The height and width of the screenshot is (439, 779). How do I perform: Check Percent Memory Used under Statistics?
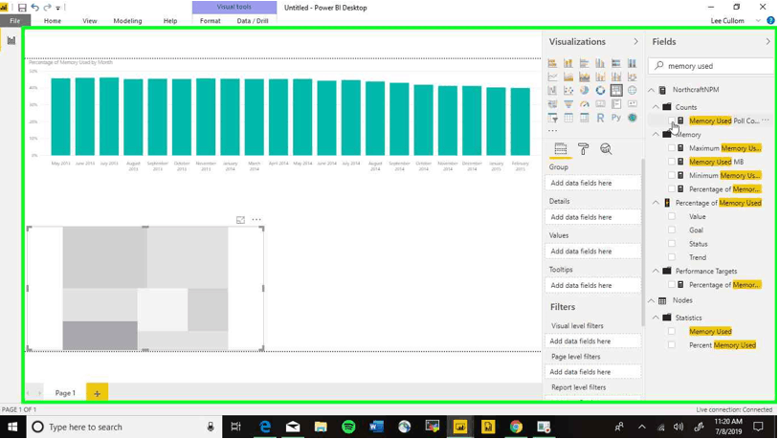click(672, 344)
